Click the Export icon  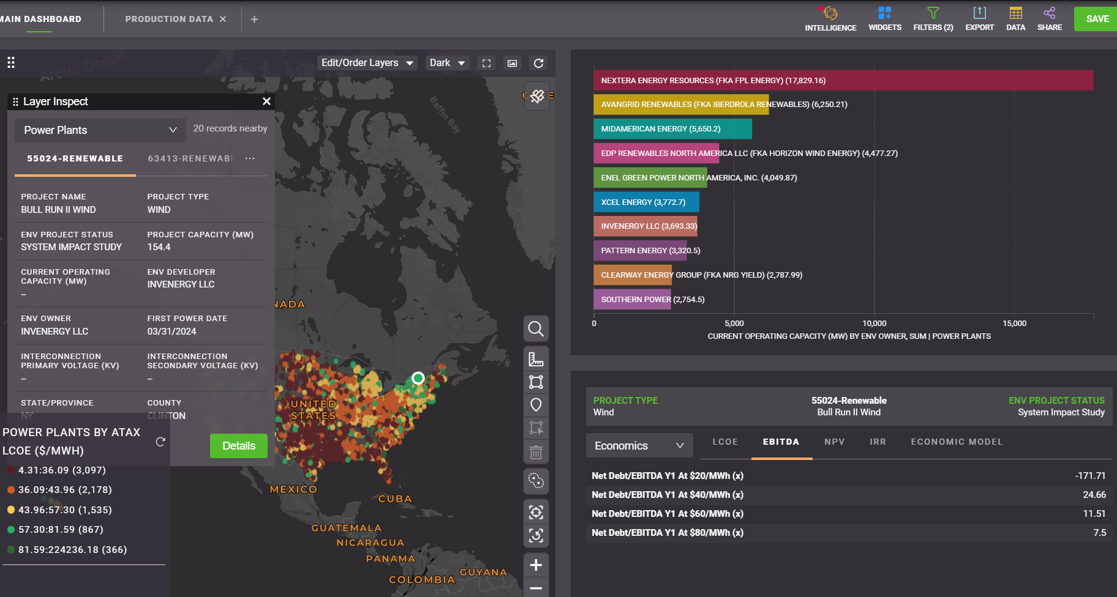979,18
